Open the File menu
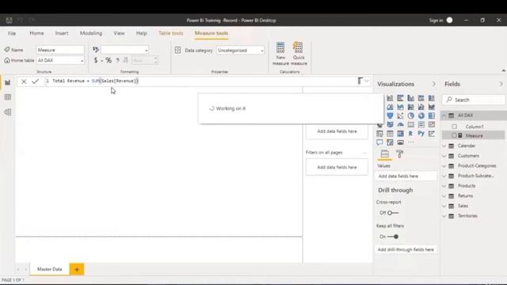 [x=12, y=33]
